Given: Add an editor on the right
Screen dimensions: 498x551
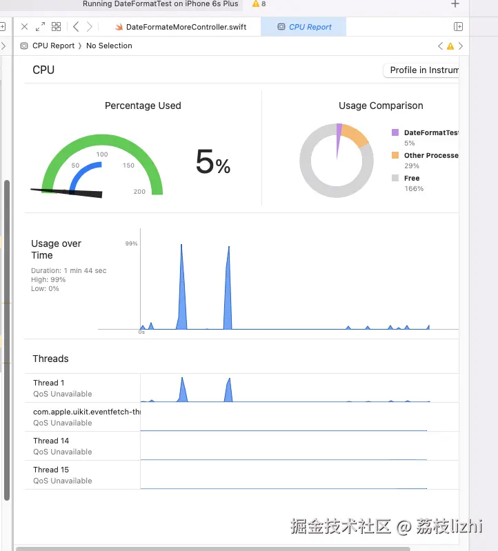Looking at the screenshot, I should (458, 27).
